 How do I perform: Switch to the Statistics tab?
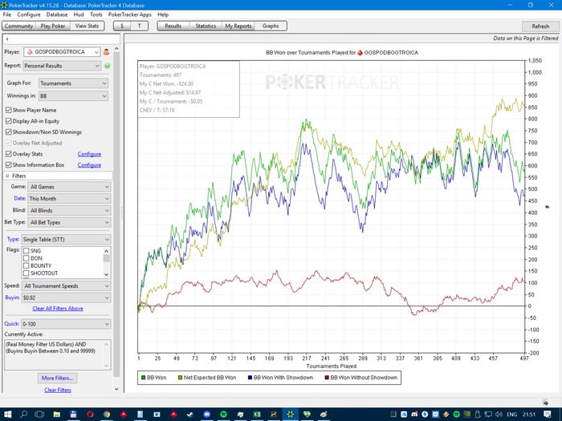point(206,26)
